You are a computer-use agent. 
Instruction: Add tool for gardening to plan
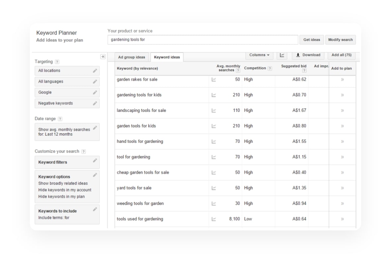pos(343,157)
